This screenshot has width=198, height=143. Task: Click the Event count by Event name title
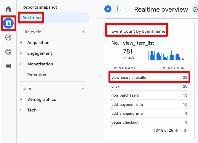coord(138,31)
